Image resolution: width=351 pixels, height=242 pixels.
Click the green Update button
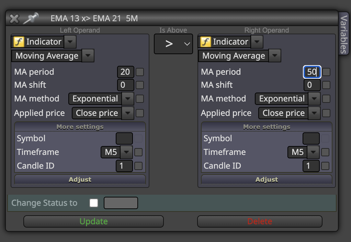[93, 221]
